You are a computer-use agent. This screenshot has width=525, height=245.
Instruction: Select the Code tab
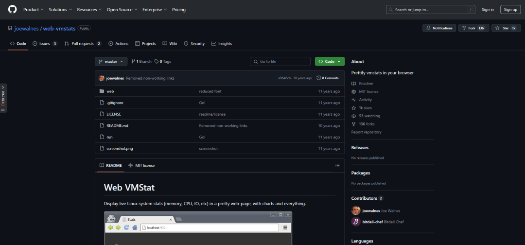[18, 44]
